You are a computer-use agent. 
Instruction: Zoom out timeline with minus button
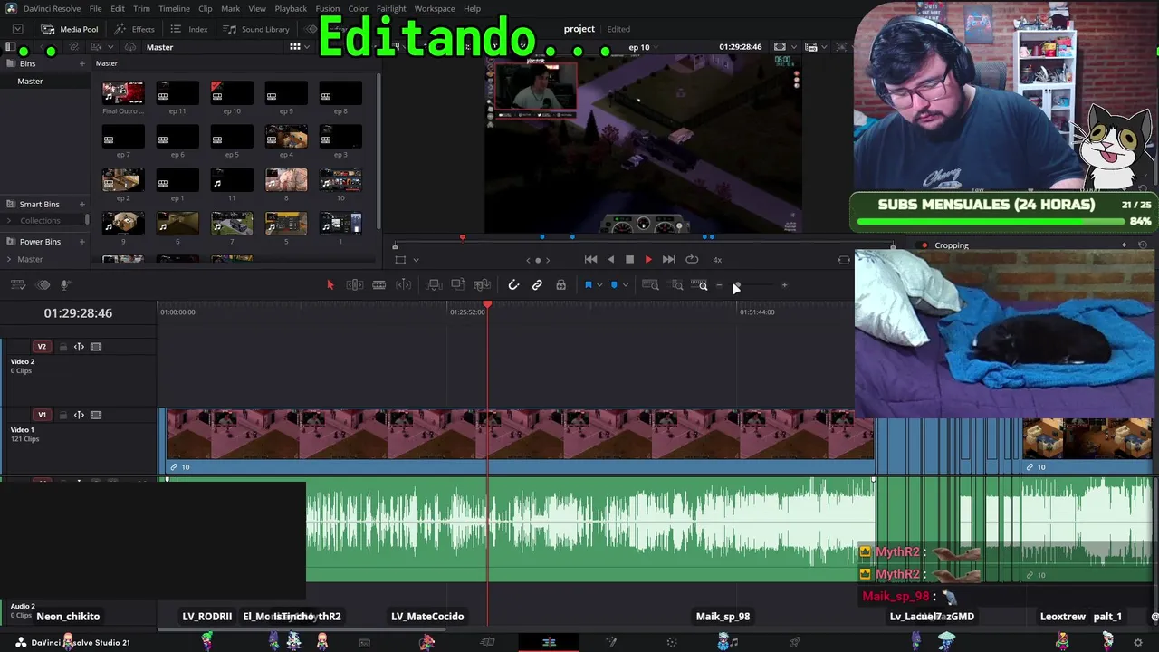[x=720, y=286]
